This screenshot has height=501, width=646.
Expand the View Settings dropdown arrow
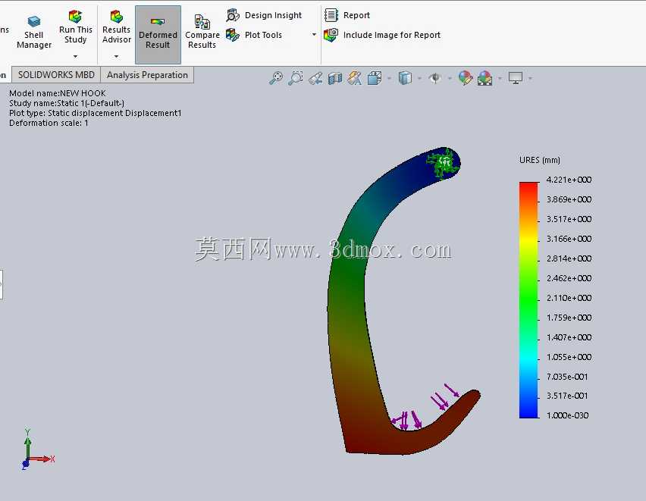(530, 78)
